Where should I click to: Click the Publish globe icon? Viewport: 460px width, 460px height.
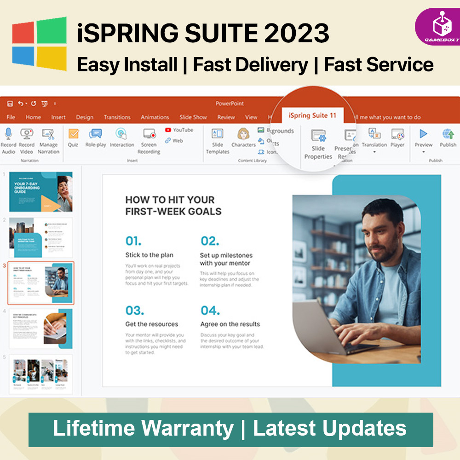click(448, 134)
